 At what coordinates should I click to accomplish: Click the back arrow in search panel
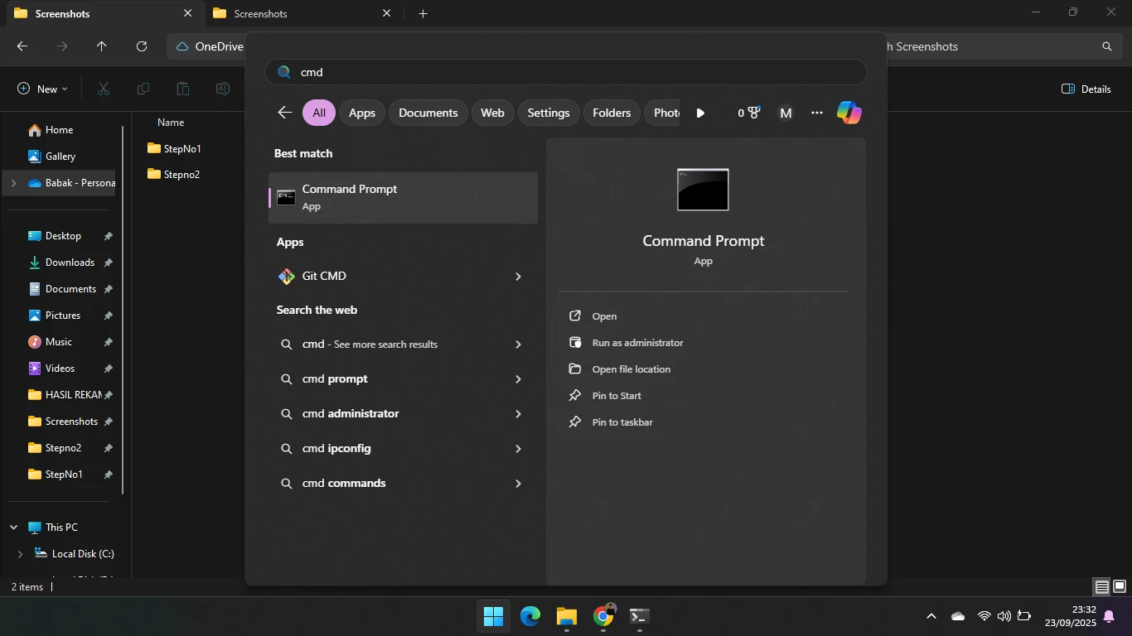(285, 113)
